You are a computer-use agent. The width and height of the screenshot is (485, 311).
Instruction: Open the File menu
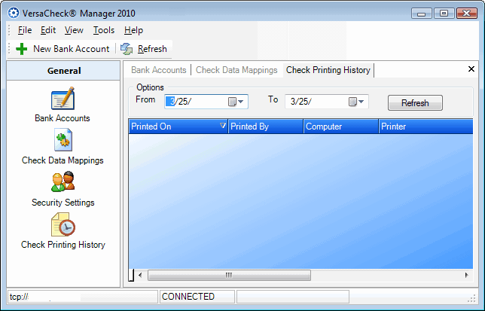25,30
